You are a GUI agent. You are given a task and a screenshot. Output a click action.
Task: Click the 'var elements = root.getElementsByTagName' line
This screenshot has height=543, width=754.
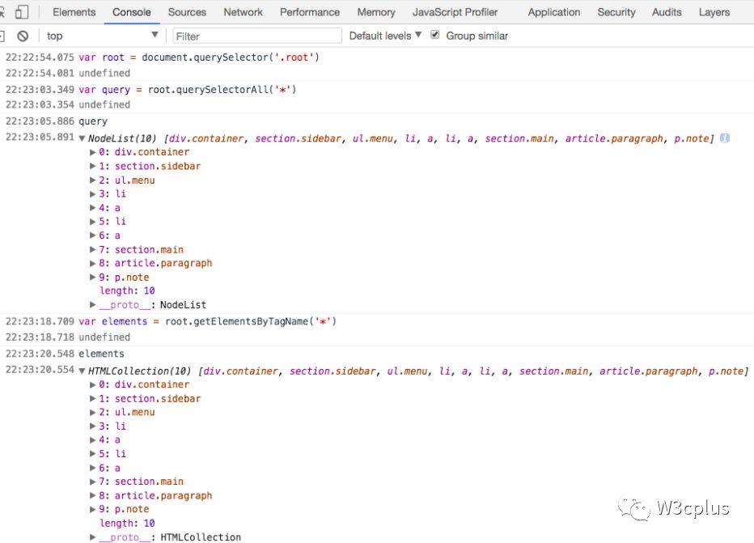coord(207,321)
